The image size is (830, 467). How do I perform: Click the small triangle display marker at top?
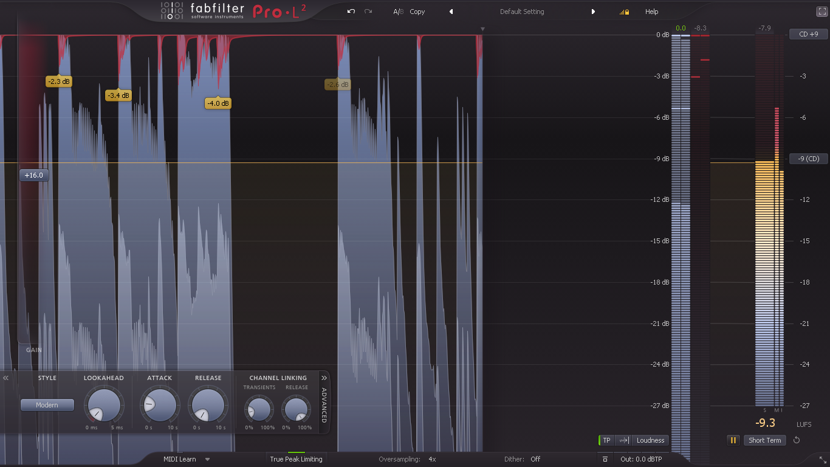point(482,29)
